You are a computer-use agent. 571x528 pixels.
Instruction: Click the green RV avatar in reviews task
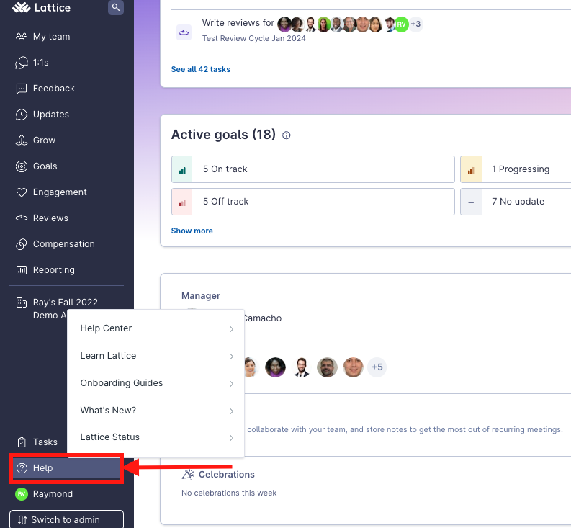401,24
